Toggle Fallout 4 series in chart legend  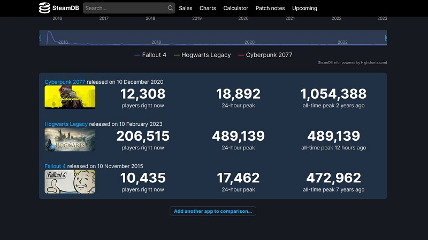150,55
